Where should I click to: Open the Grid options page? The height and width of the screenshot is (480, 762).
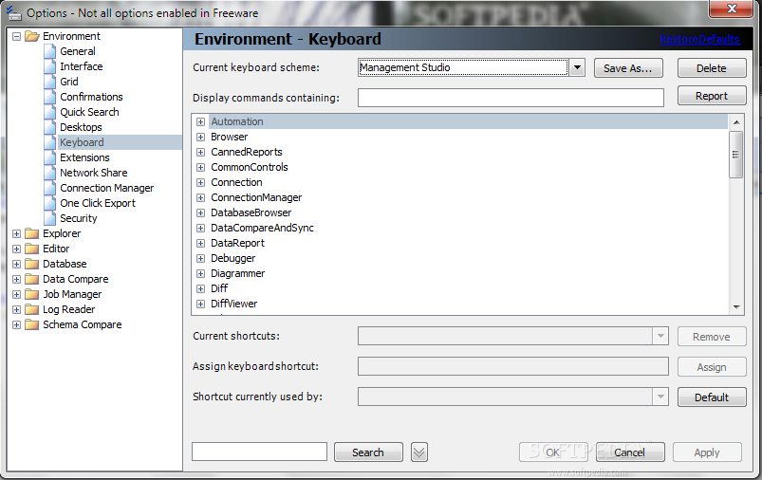point(69,82)
